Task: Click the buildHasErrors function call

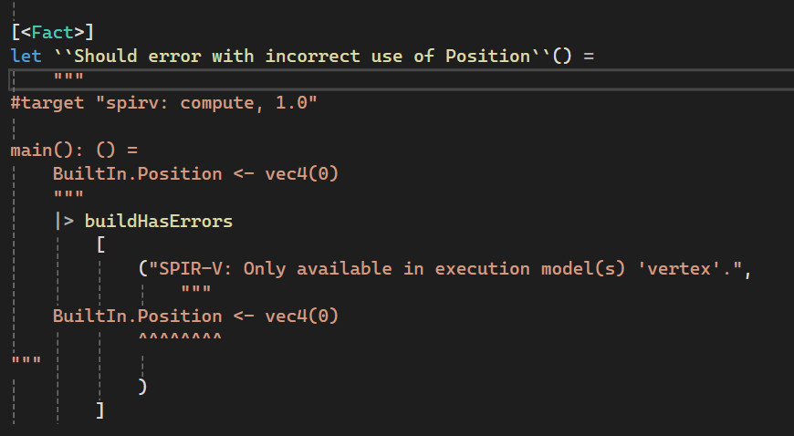Action: tap(159, 221)
